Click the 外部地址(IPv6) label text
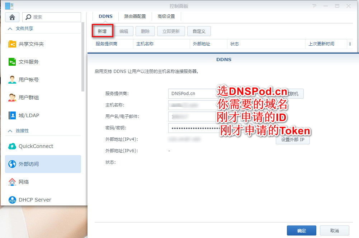The image size is (359, 238). tap(122, 150)
